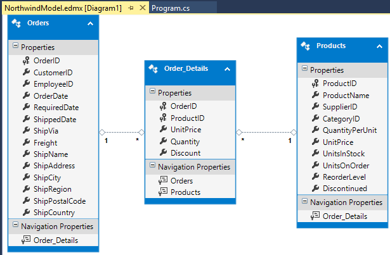Select the ShipRegion property

coord(53,189)
